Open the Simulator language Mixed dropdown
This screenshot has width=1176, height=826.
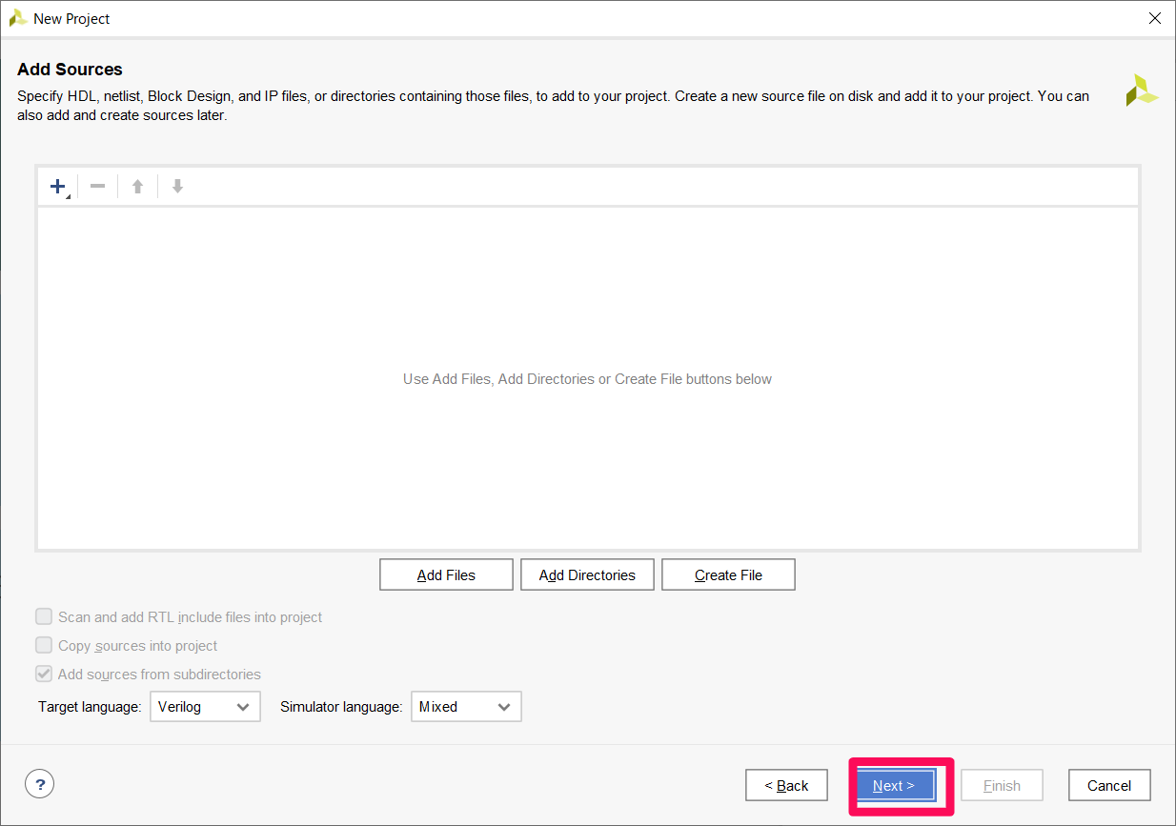[466, 707]
